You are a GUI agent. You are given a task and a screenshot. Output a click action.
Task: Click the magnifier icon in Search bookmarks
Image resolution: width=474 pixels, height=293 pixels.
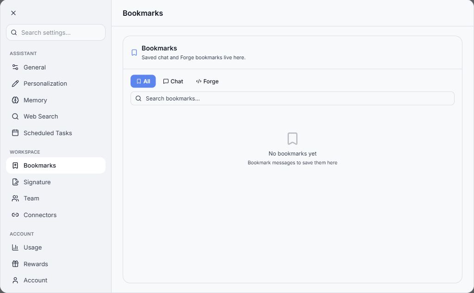138,98
